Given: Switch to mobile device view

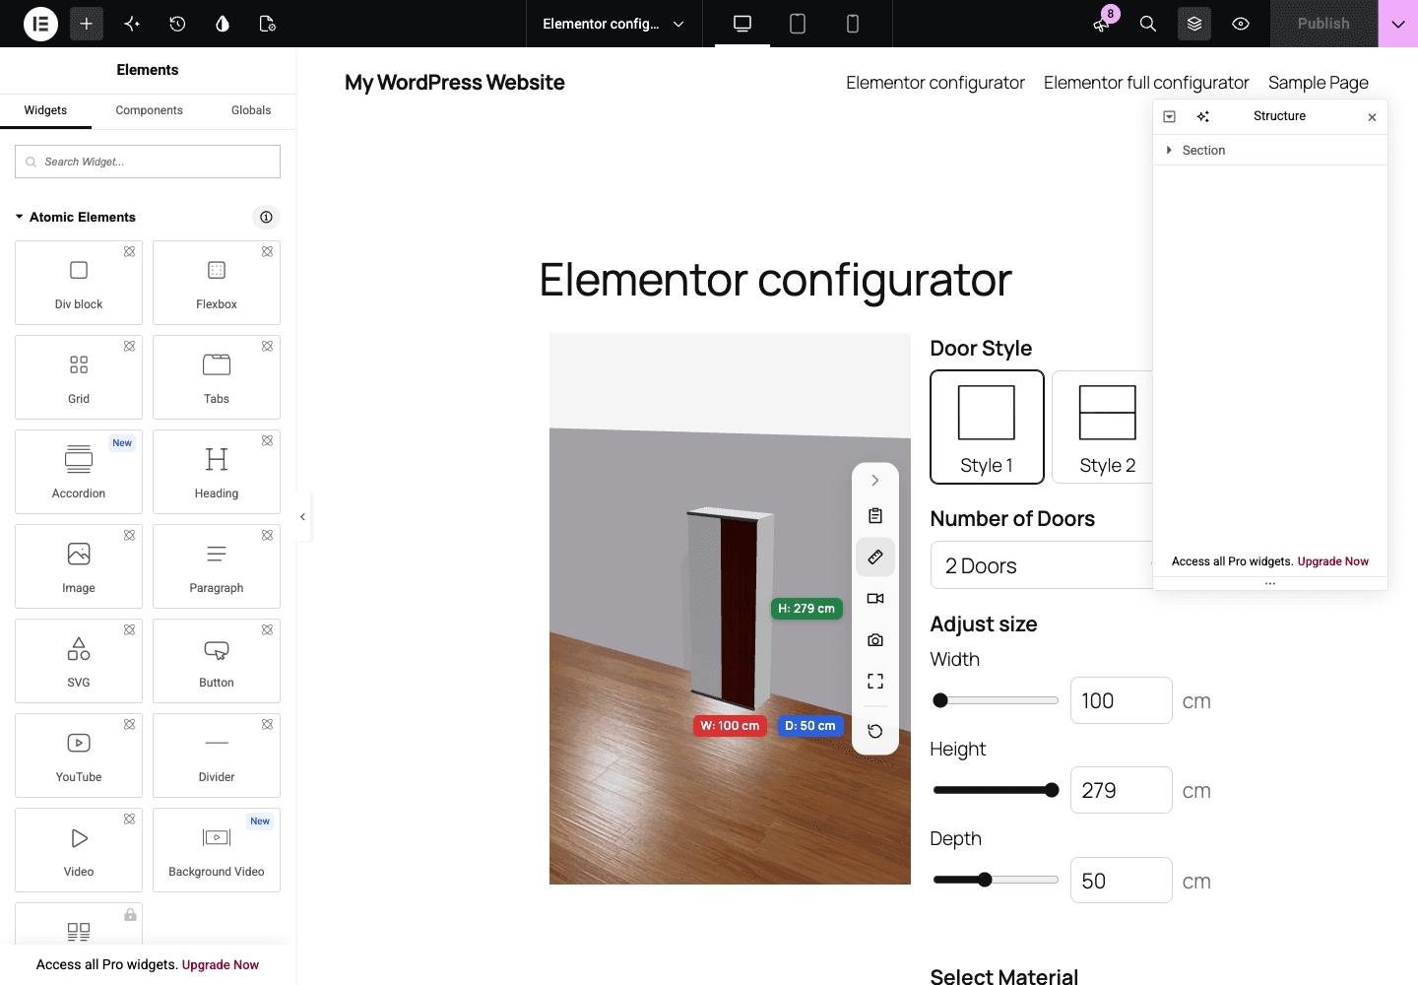Looking at the screenshot, I should tap(853, 24).
